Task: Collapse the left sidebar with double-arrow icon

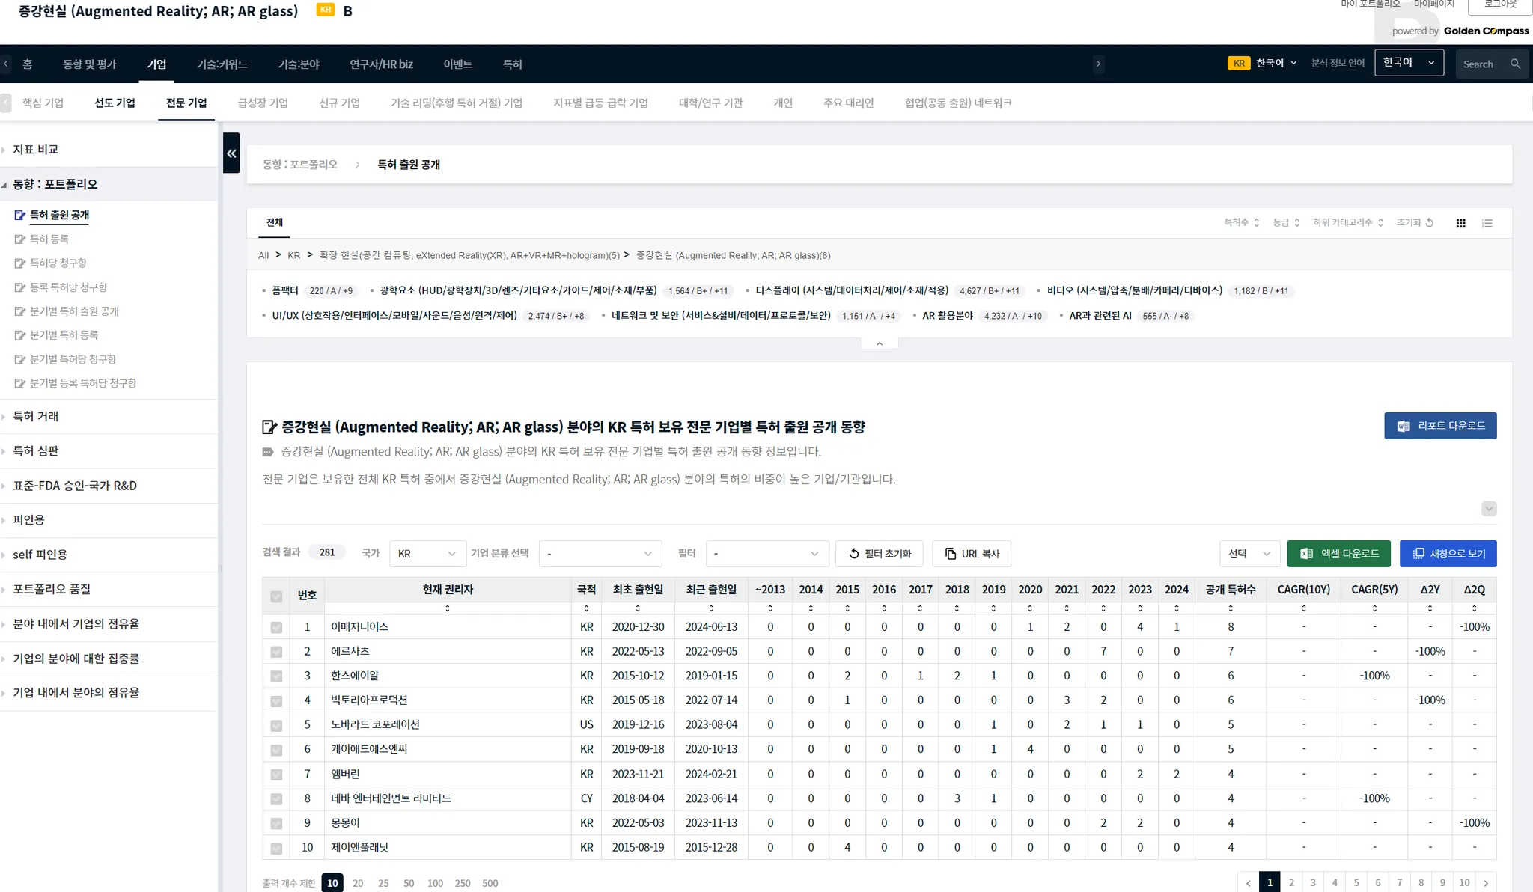Action: click(x=231, y=153)
